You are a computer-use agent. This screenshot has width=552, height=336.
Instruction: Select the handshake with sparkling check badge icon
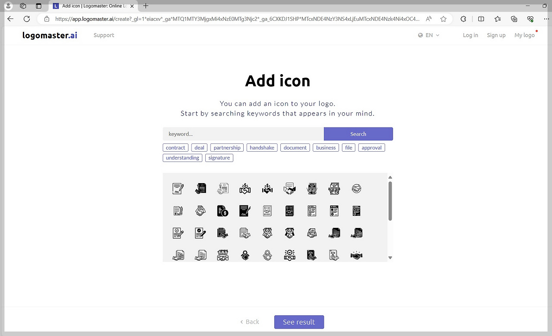[x=290, y=255]
